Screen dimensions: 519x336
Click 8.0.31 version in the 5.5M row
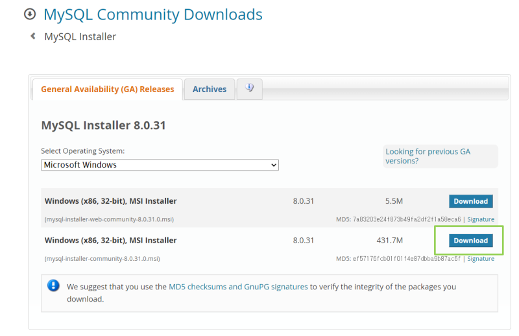click(x=303, y=201)
